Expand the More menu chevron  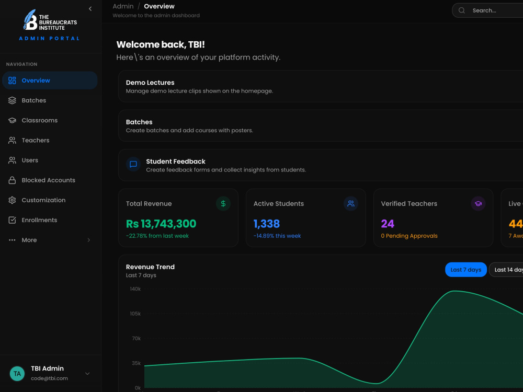(89, 240)
